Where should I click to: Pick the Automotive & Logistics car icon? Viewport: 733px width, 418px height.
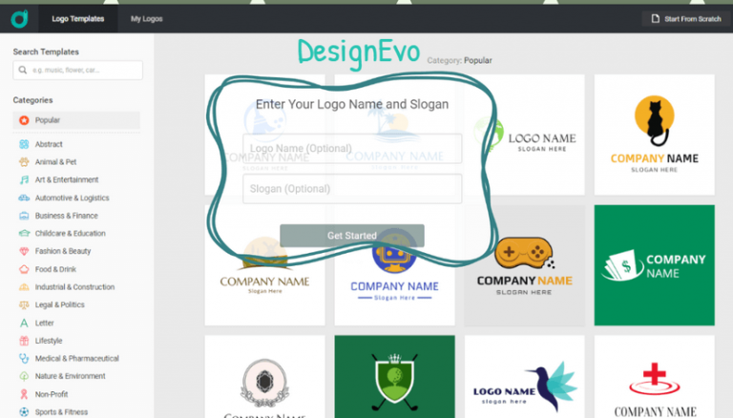coord(23,198)
